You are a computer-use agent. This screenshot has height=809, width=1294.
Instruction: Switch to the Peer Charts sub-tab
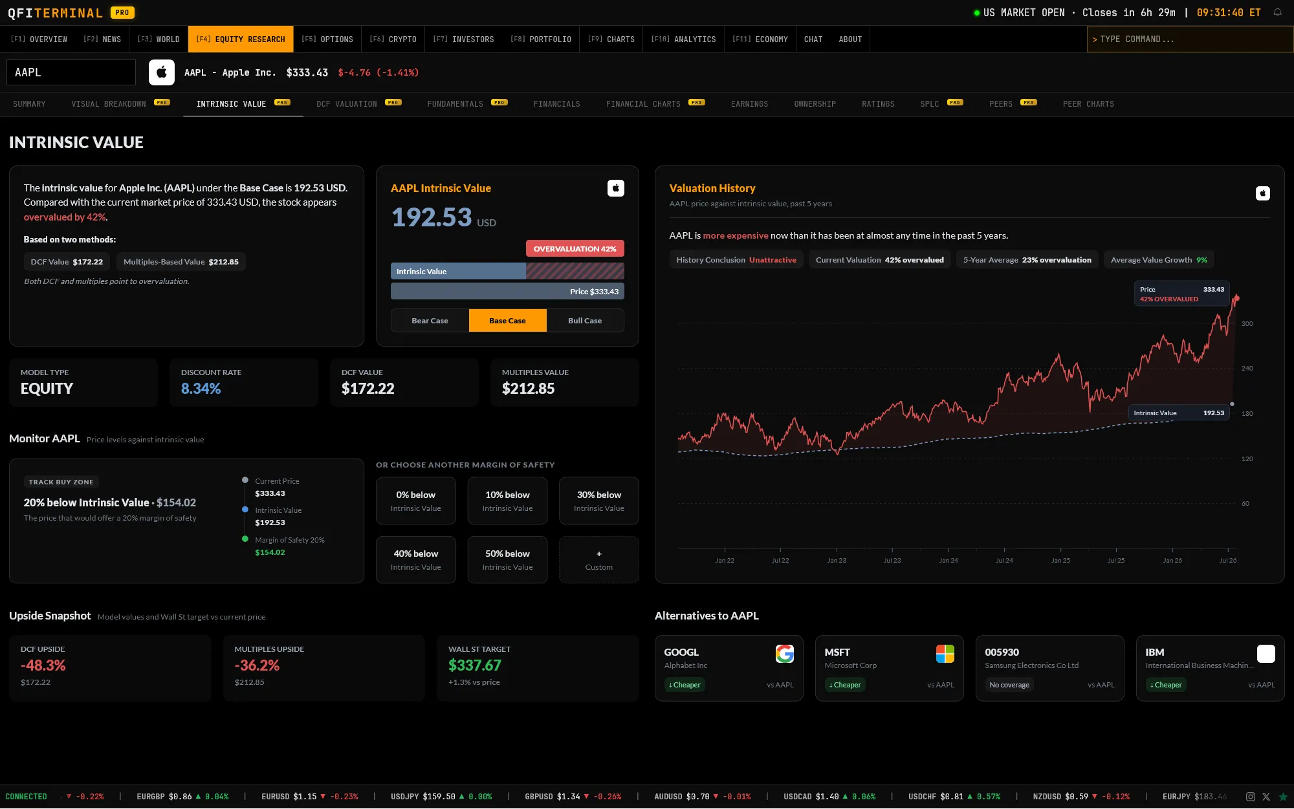(1088, 104)
